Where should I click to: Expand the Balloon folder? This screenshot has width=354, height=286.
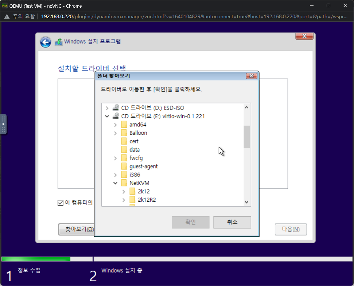115,133
